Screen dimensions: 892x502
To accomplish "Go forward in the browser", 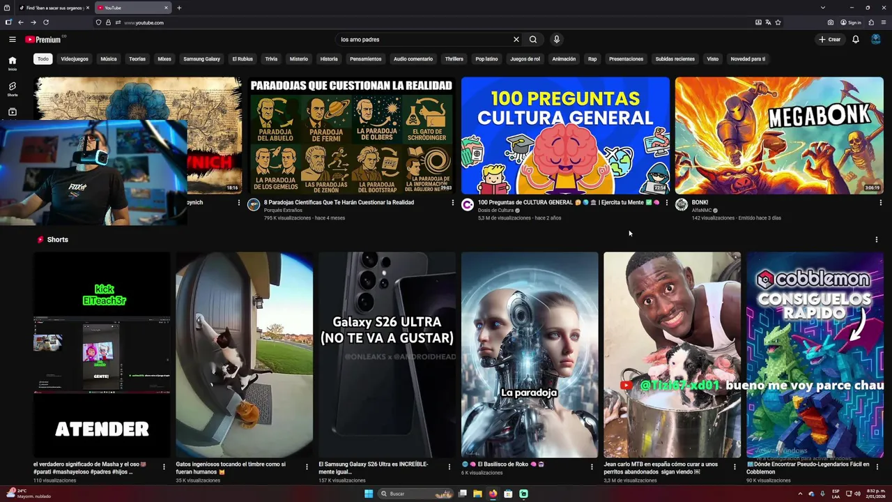I will pos(33,22).
